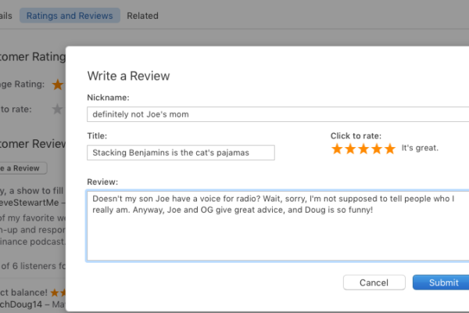Set rating to four stars in review dialog

(x=377, y=149)
